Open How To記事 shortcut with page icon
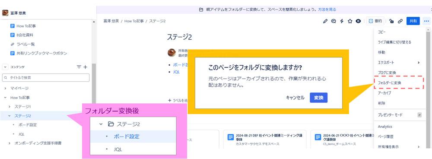This screenshot has height=159, width=432. [x=23, y=26]
